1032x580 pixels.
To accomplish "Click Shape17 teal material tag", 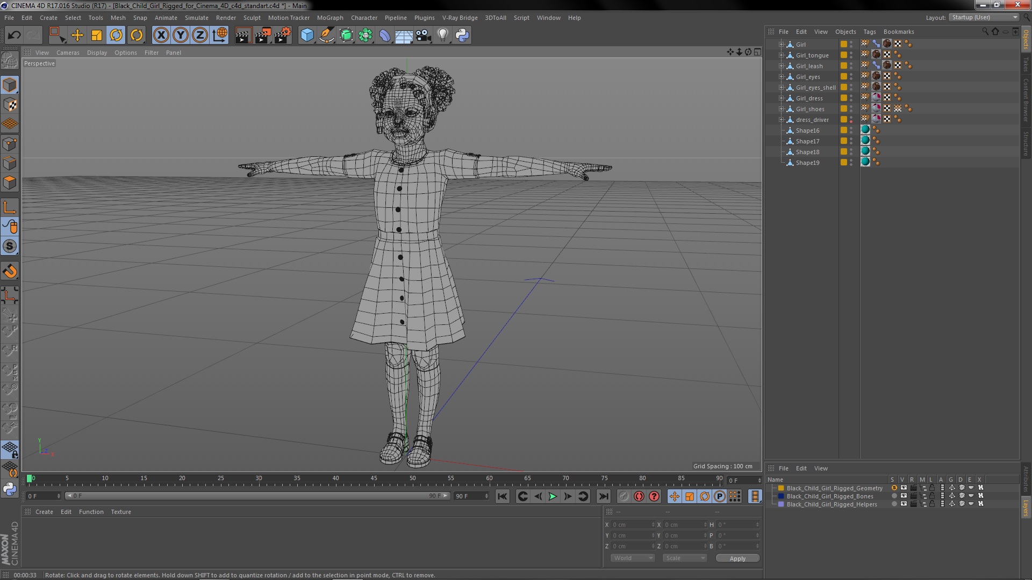I will click(865, 141).
